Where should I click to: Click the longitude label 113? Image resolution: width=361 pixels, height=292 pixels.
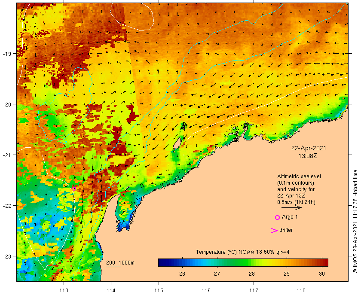64,290
